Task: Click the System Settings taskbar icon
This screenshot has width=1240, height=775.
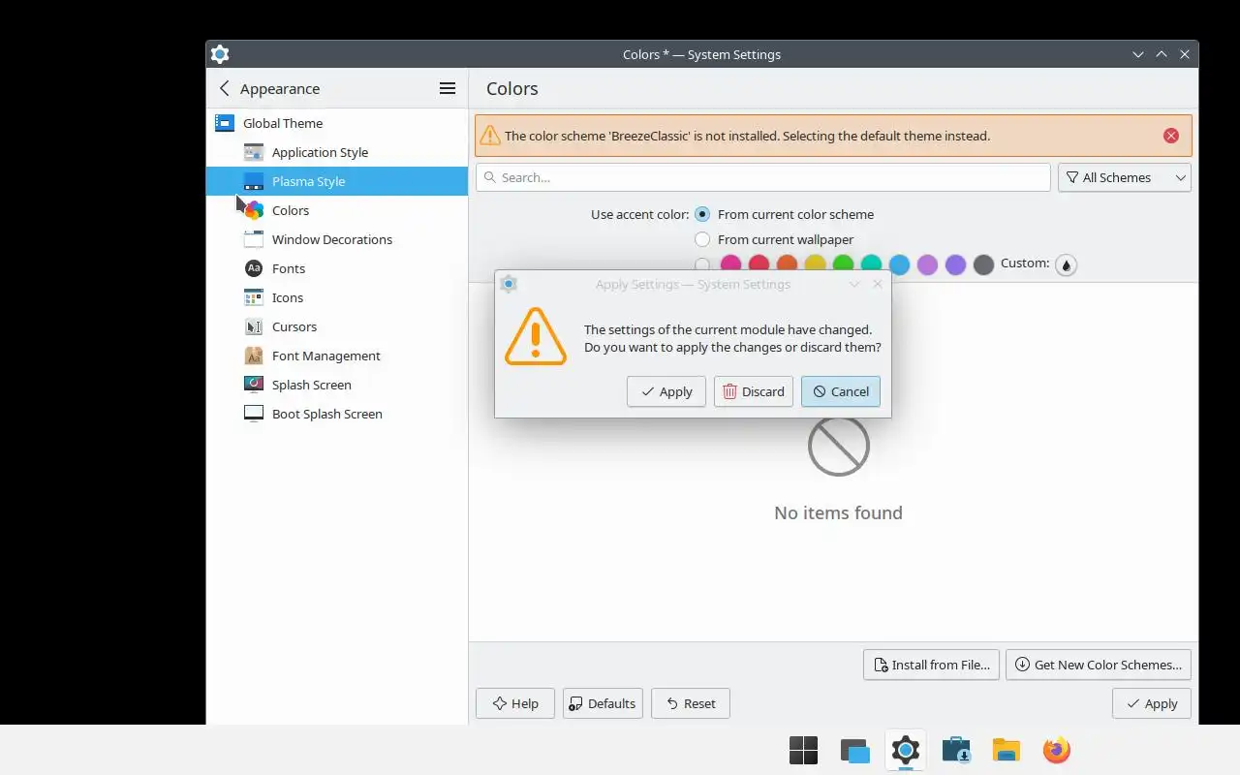Action: [906, 751]
